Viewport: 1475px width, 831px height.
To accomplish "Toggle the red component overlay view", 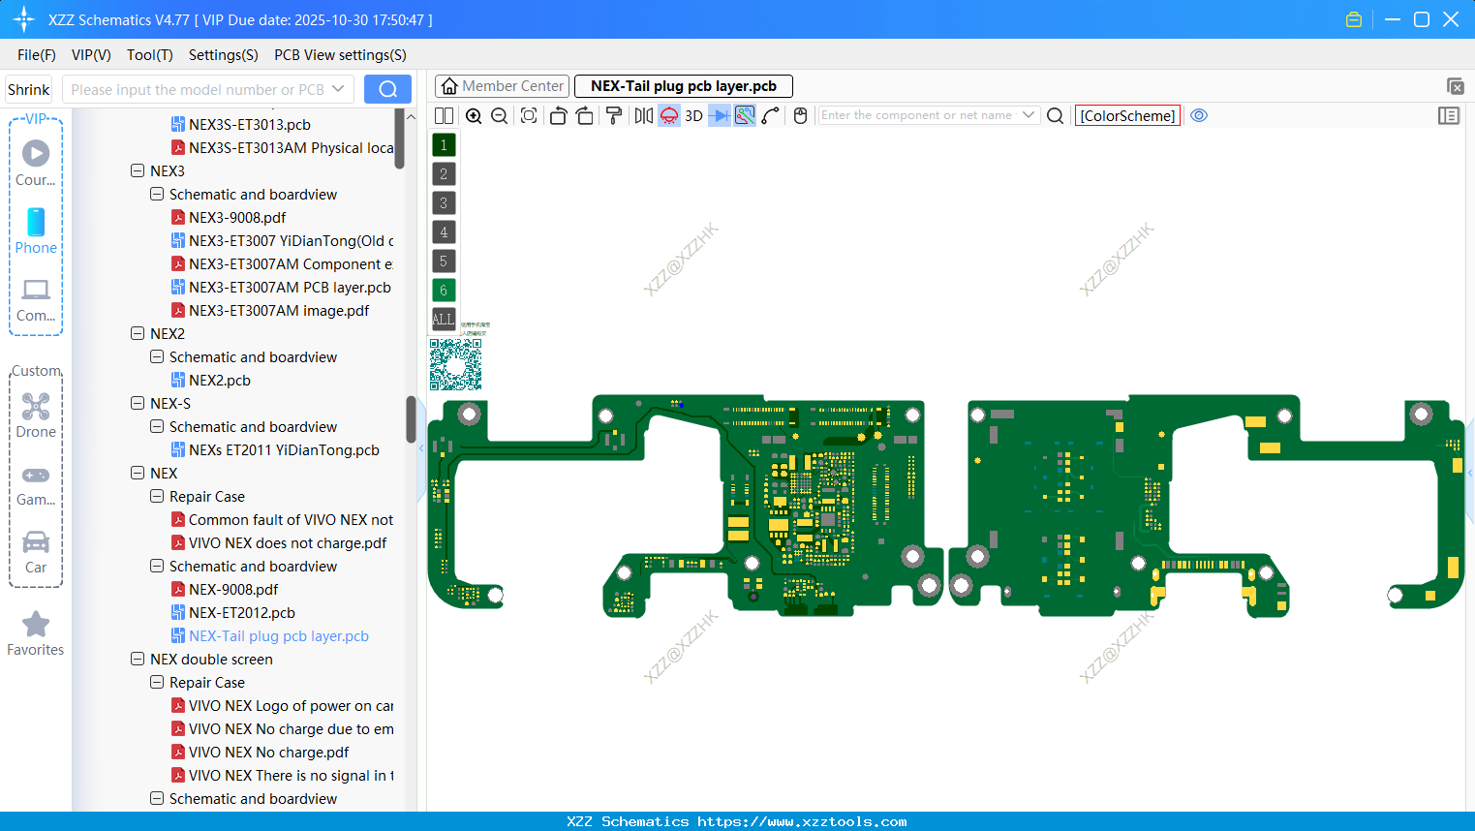I will (668, 115).
